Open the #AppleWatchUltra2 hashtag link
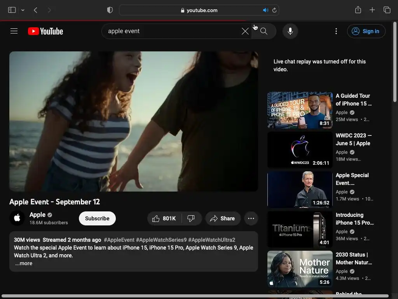This screenshot has height=299, width=398. (212, 240)
